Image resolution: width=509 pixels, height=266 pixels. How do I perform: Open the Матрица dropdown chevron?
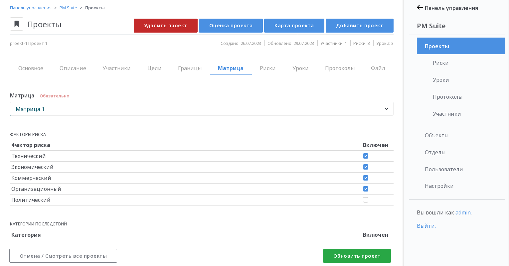click(x=387, y=109)
